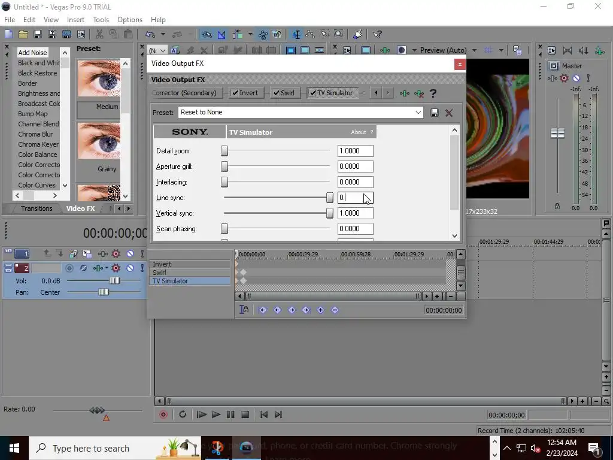Delete the FX preset X icon

(x=449, y=113)
